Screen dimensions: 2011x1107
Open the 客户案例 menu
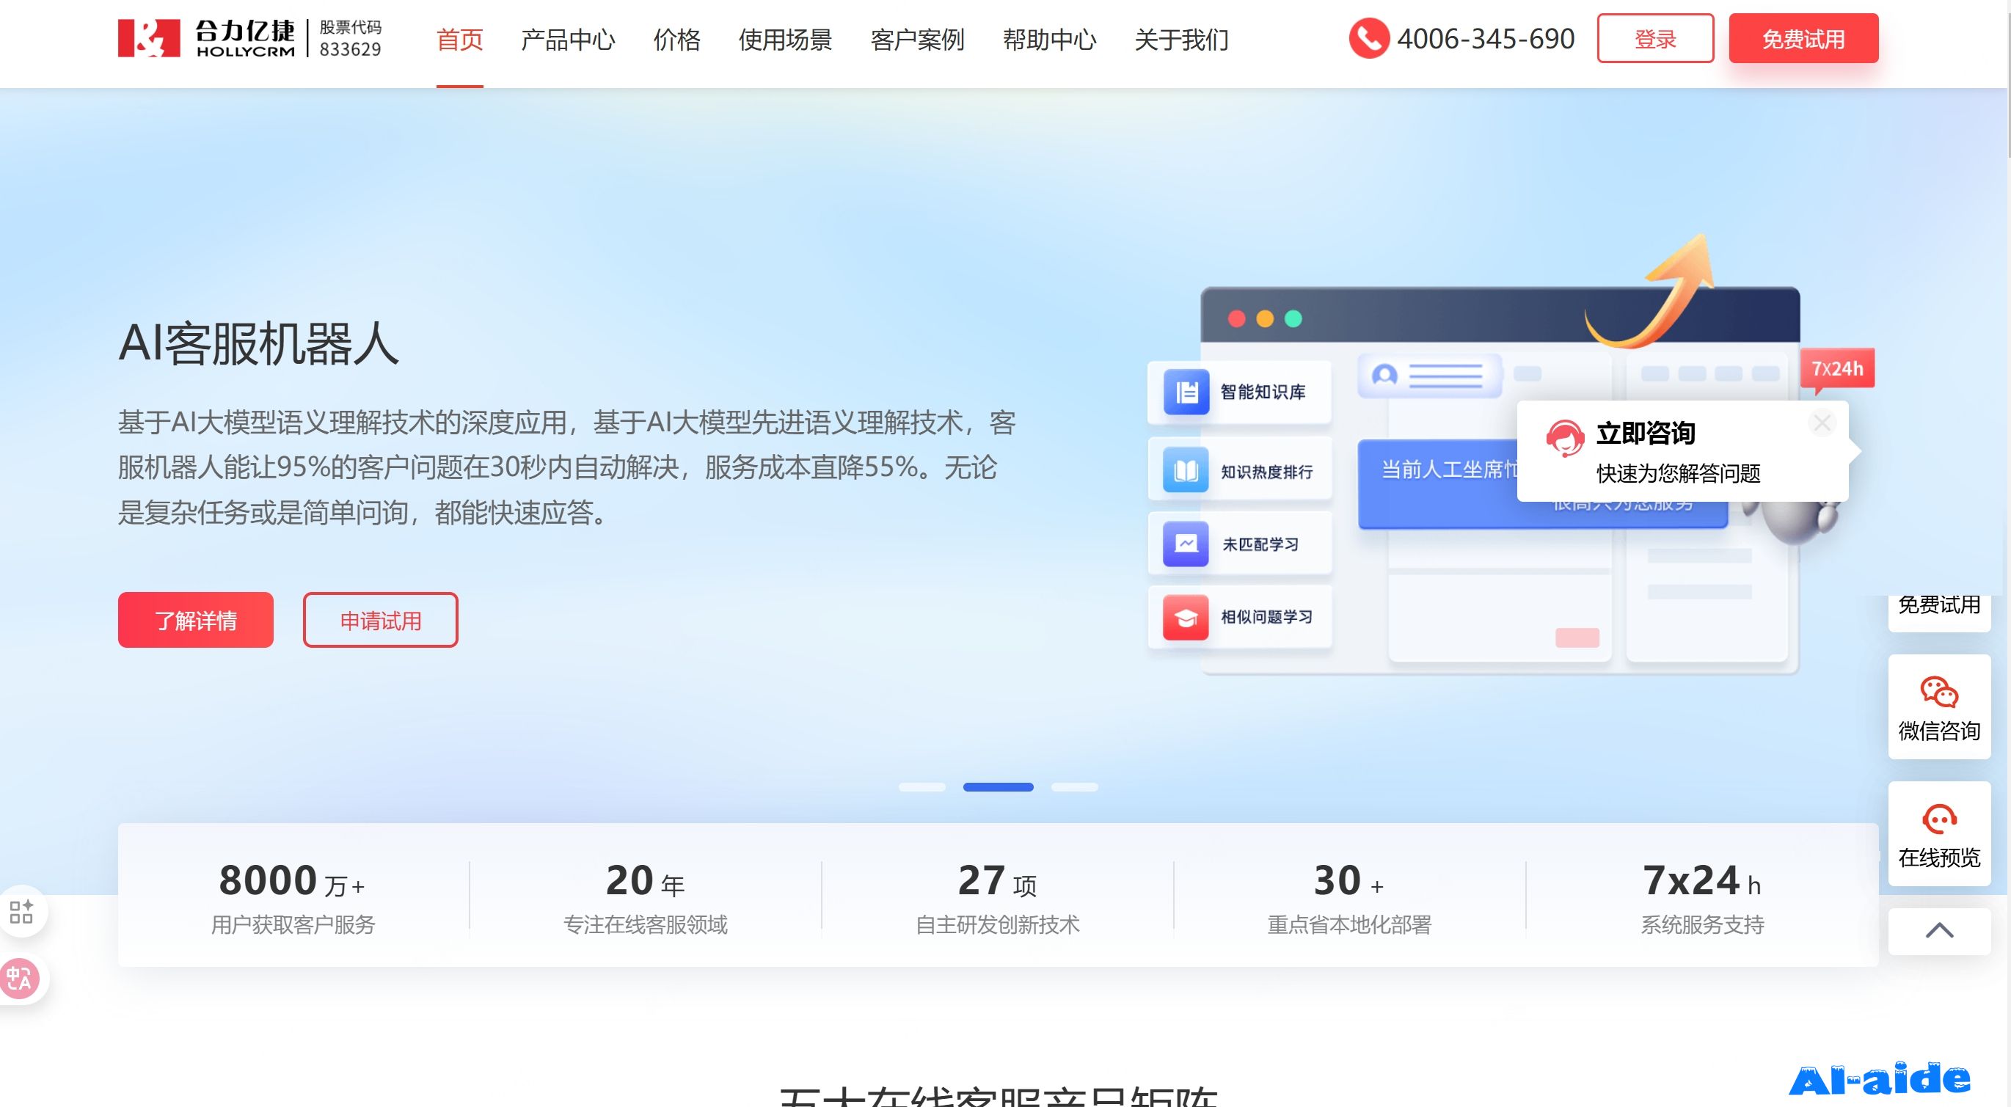[917, 39]
